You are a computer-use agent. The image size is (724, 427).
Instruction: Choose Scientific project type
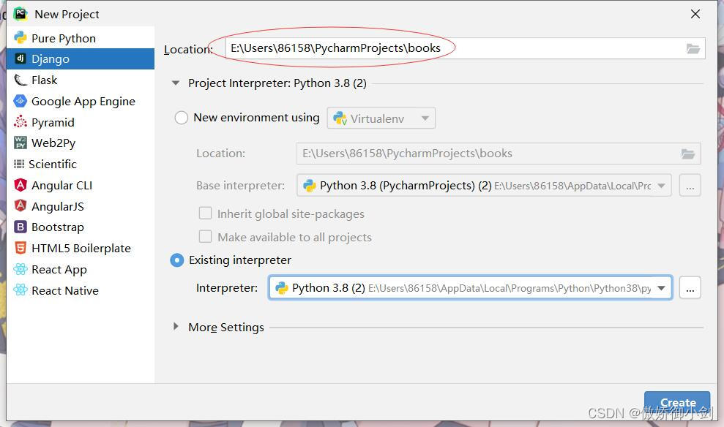(81, 165)
